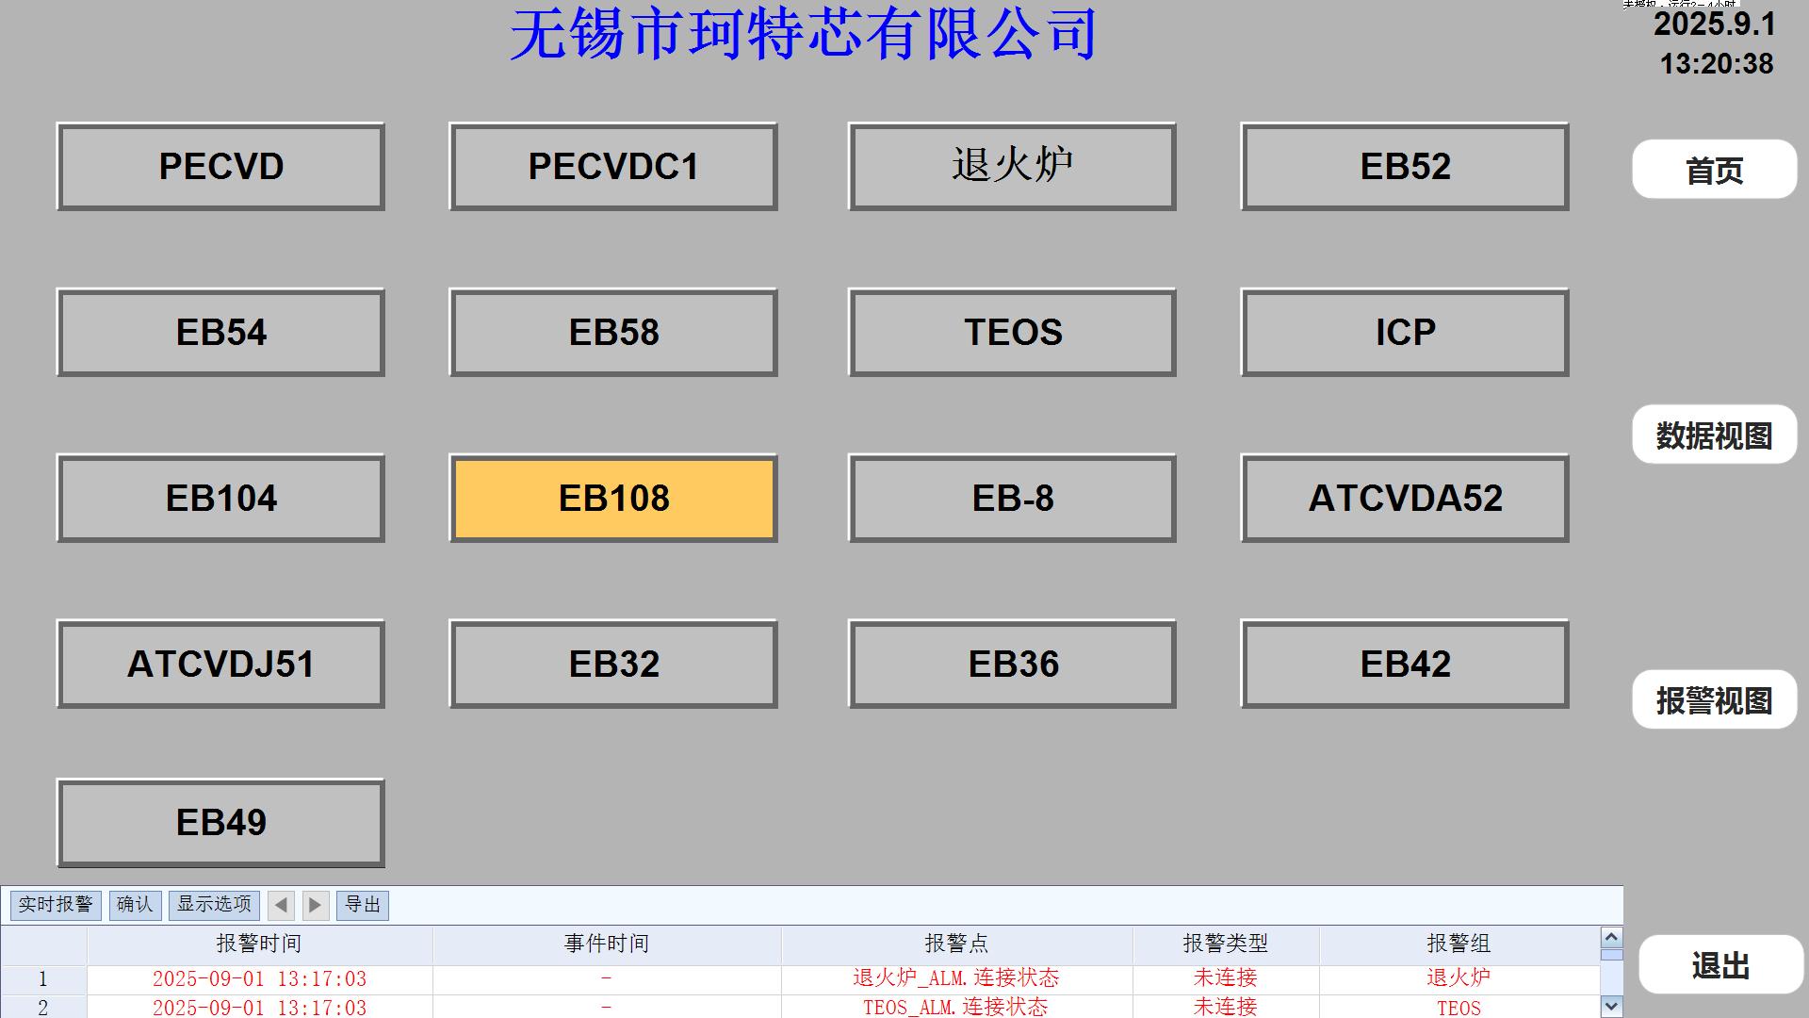This screenshot has width=1809, height=1018.
Task: Select alarm row 1 for 退火炉
Action: pyautogui.click(x=955, y=978)
